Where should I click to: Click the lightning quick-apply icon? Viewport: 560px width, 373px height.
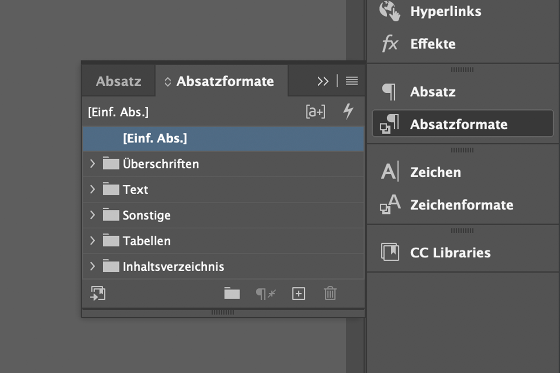point(349,111)
